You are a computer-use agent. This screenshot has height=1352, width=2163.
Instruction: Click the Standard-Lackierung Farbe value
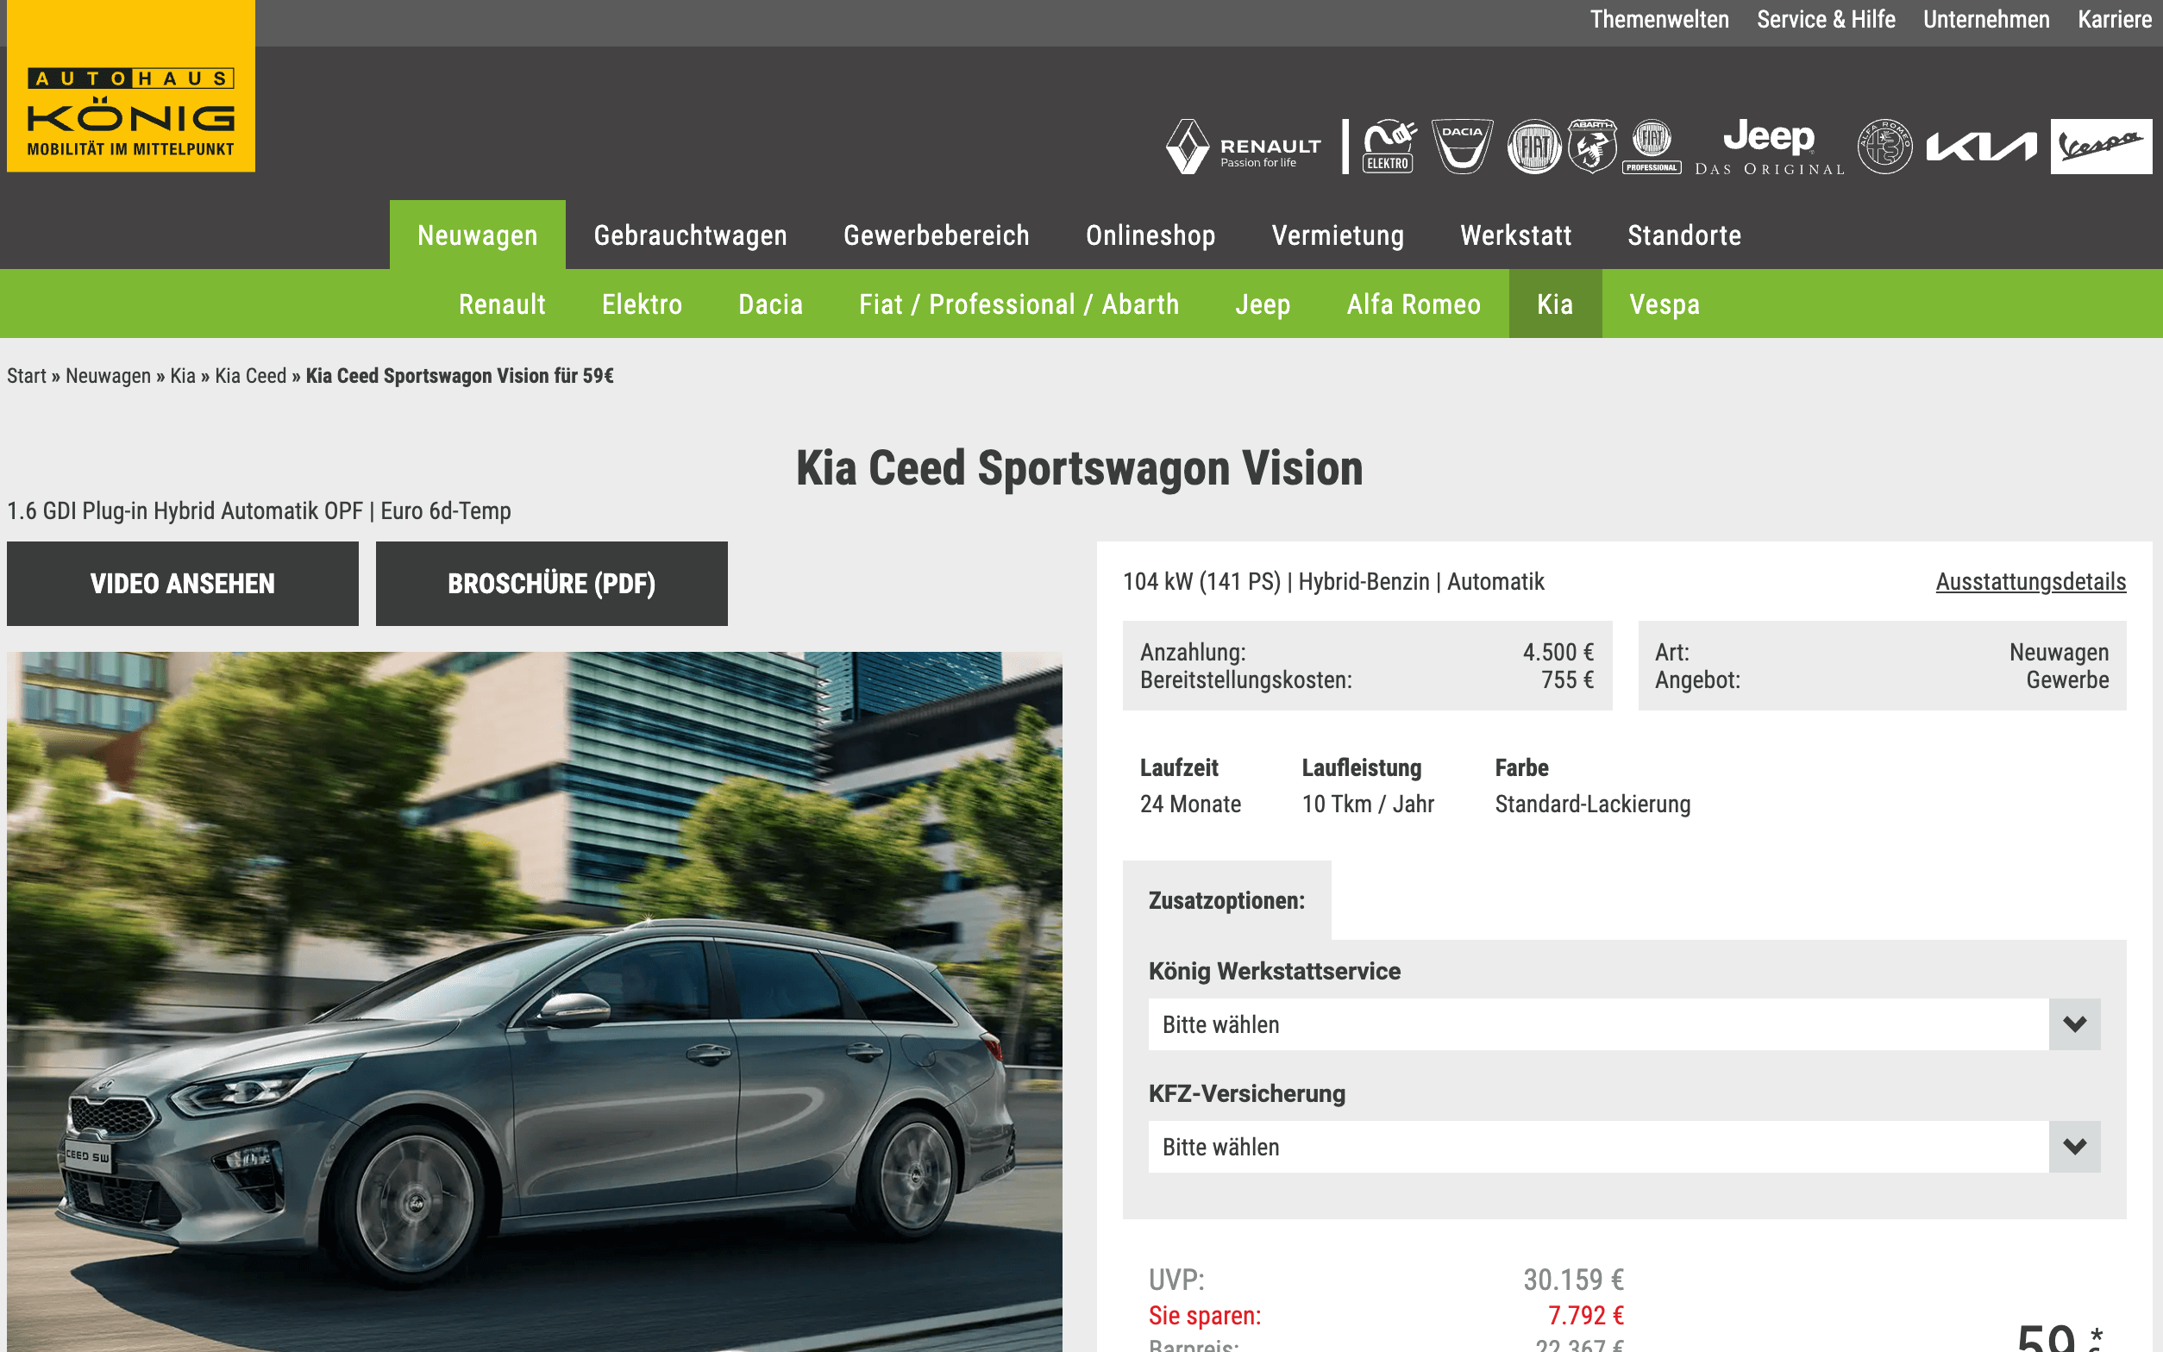[x=1593, y=804]
